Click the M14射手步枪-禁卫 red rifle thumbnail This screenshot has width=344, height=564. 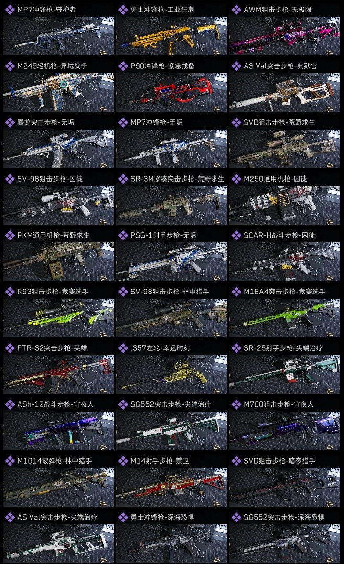point(172,487)
